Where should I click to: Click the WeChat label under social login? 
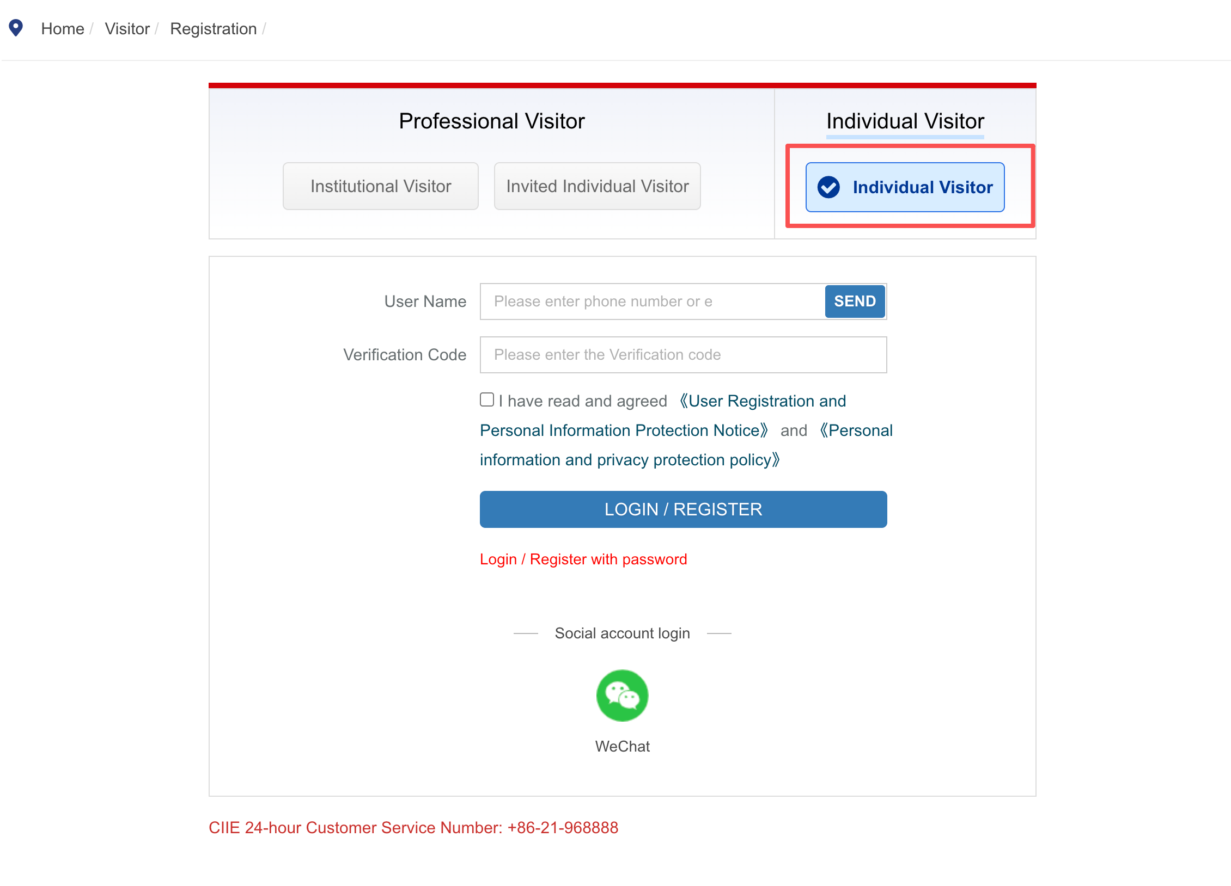tap(622, 746)
